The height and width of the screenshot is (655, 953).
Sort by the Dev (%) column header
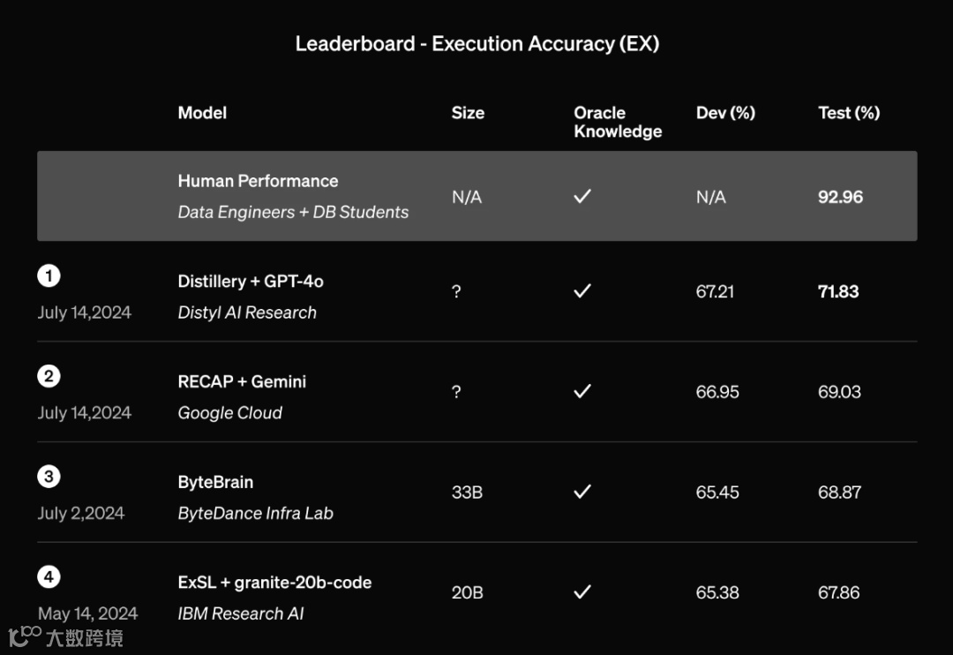725,113
